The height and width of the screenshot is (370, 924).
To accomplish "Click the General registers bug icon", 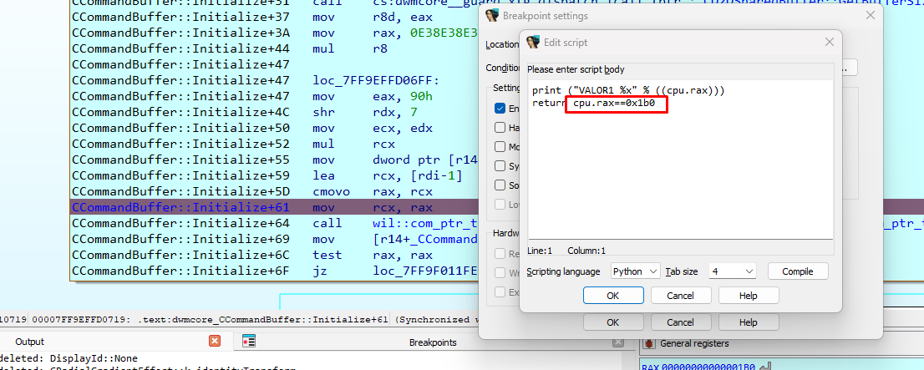I will tap(649, 343).
